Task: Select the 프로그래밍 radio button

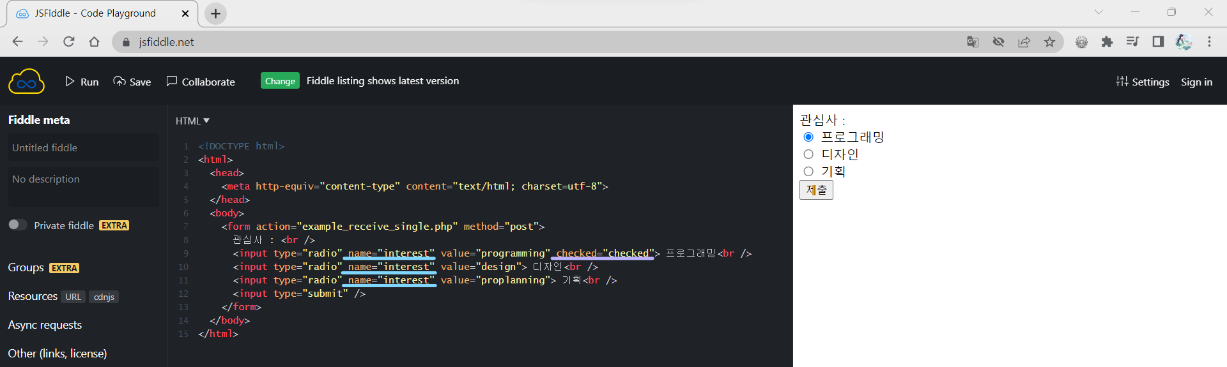Action: 808,137
